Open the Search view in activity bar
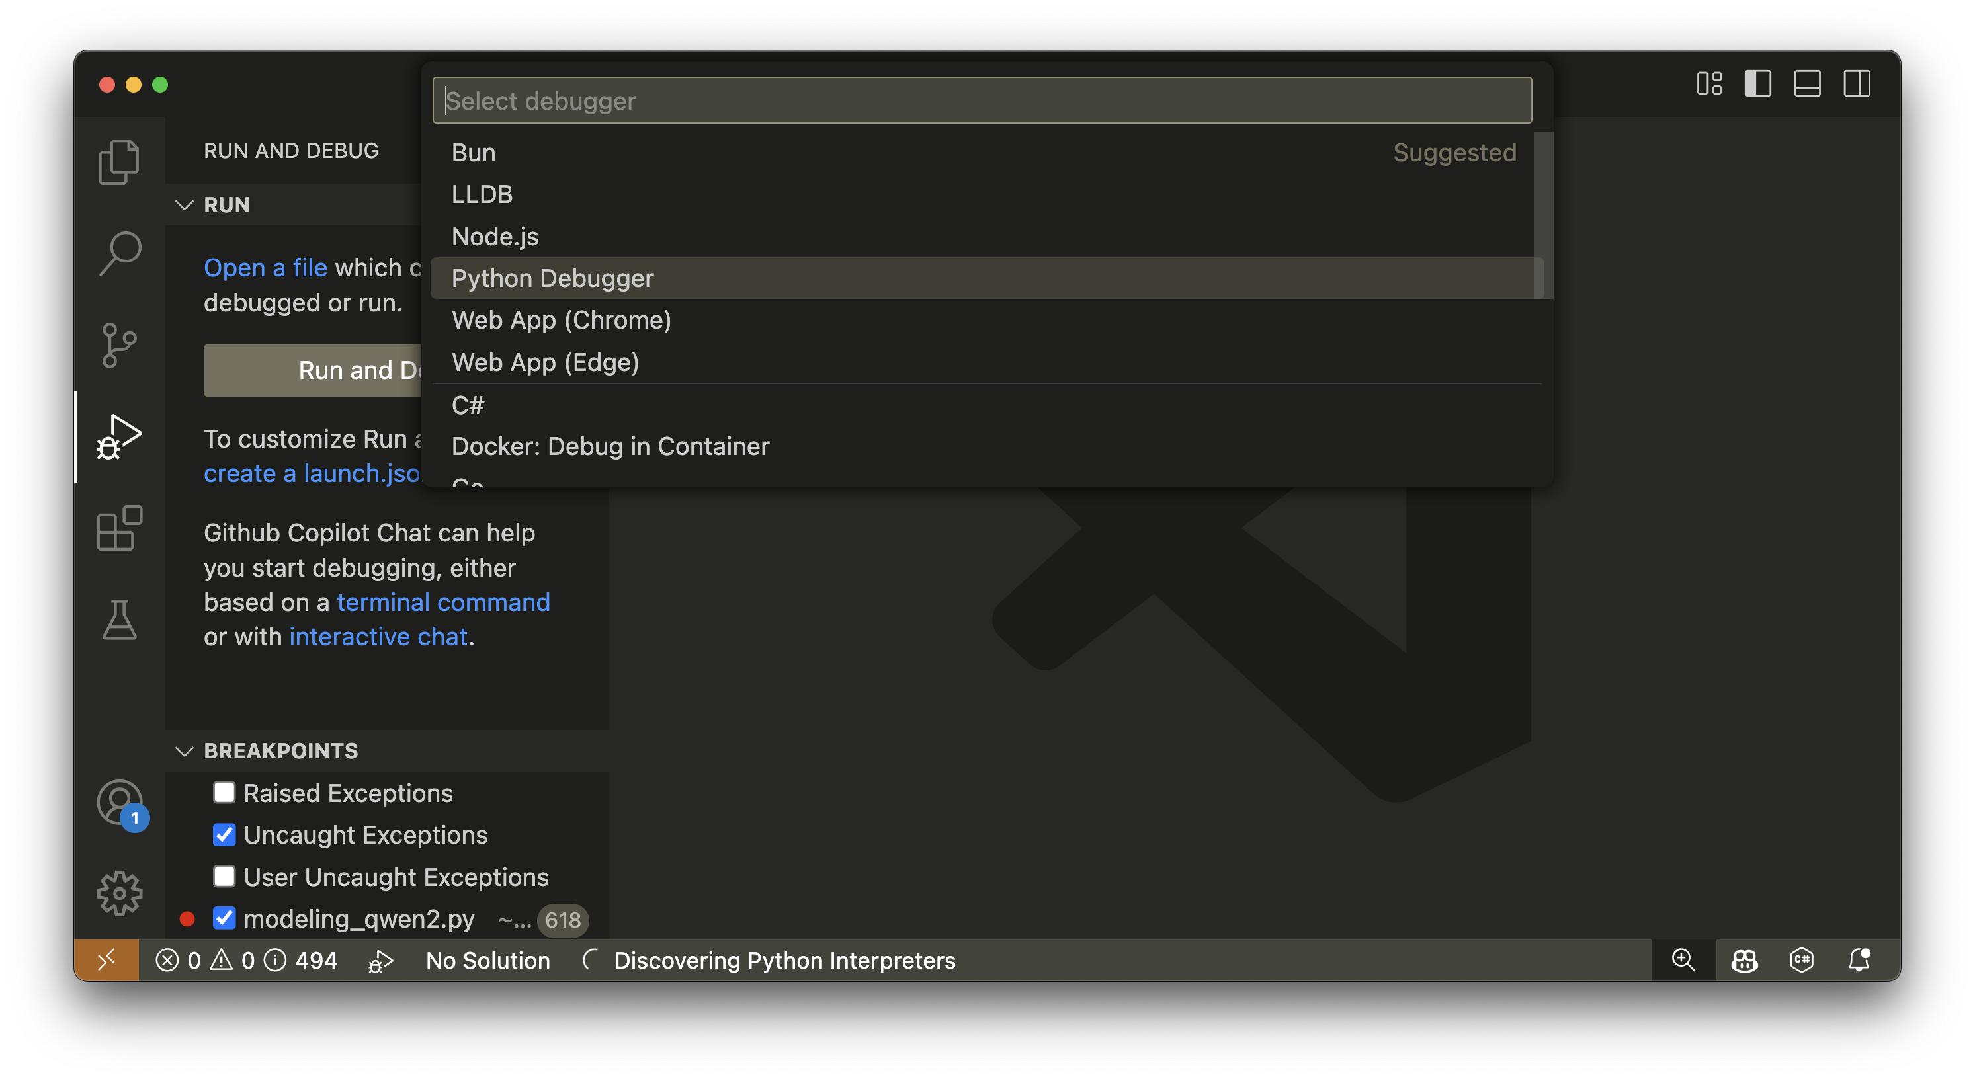 coord(119,253)
